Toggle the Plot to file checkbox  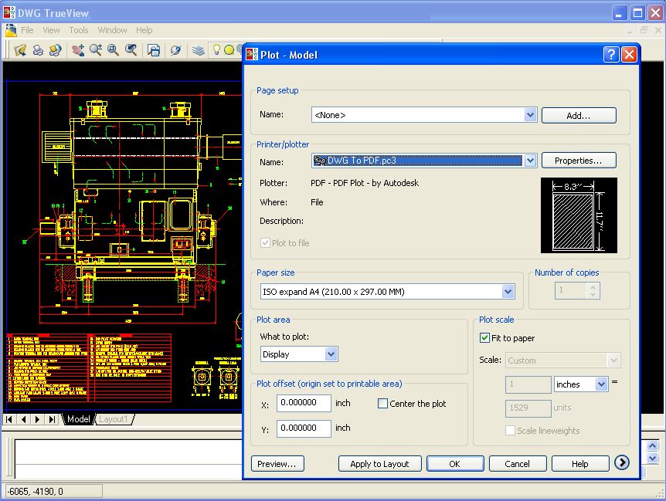click(265, 242)
